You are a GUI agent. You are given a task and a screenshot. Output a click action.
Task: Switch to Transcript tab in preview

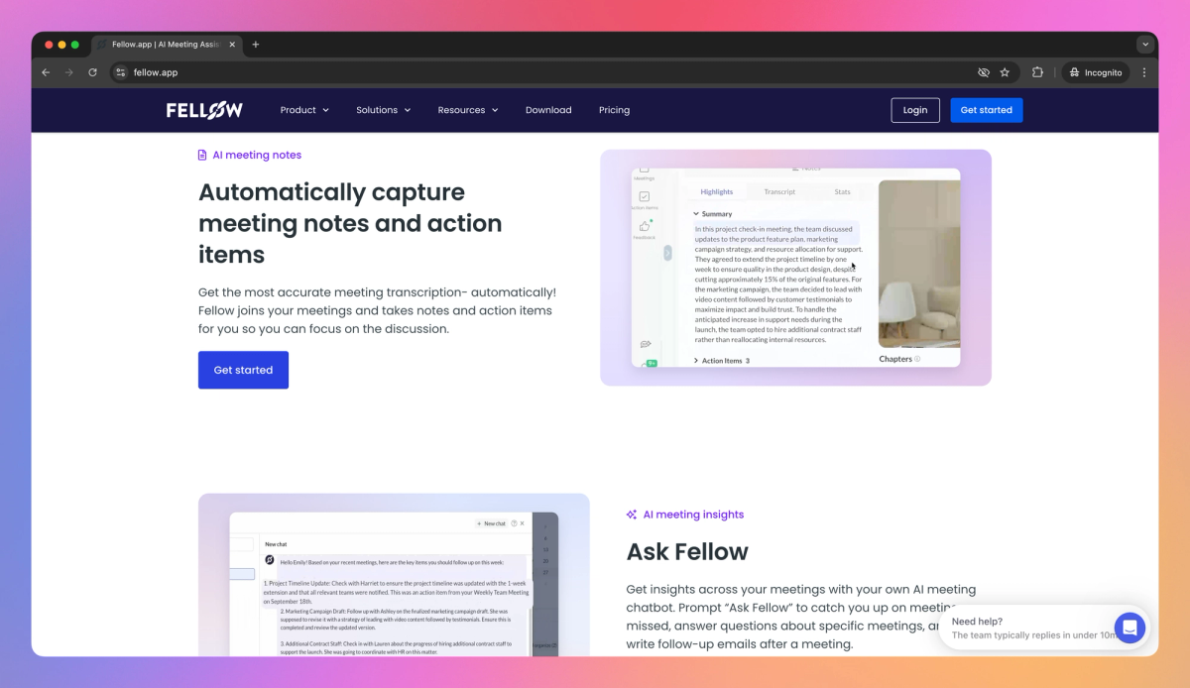click(x=779, y=191)
